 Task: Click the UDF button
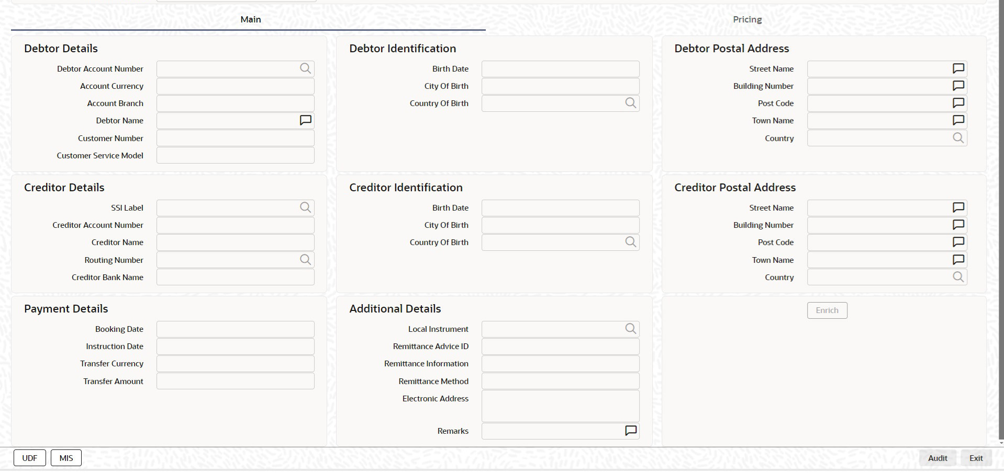30,458
